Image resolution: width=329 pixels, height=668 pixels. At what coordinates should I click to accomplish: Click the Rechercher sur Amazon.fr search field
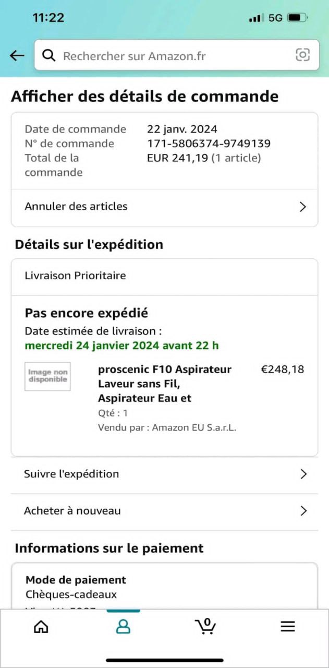pos(172,56)
